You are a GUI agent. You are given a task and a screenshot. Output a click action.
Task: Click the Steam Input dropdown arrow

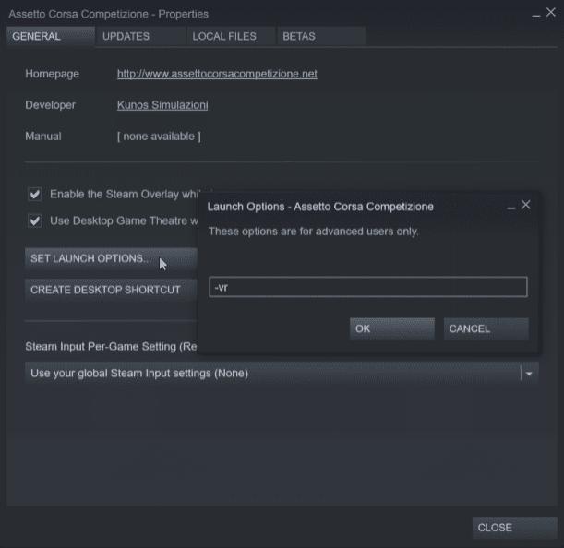(x=529, y=374)
